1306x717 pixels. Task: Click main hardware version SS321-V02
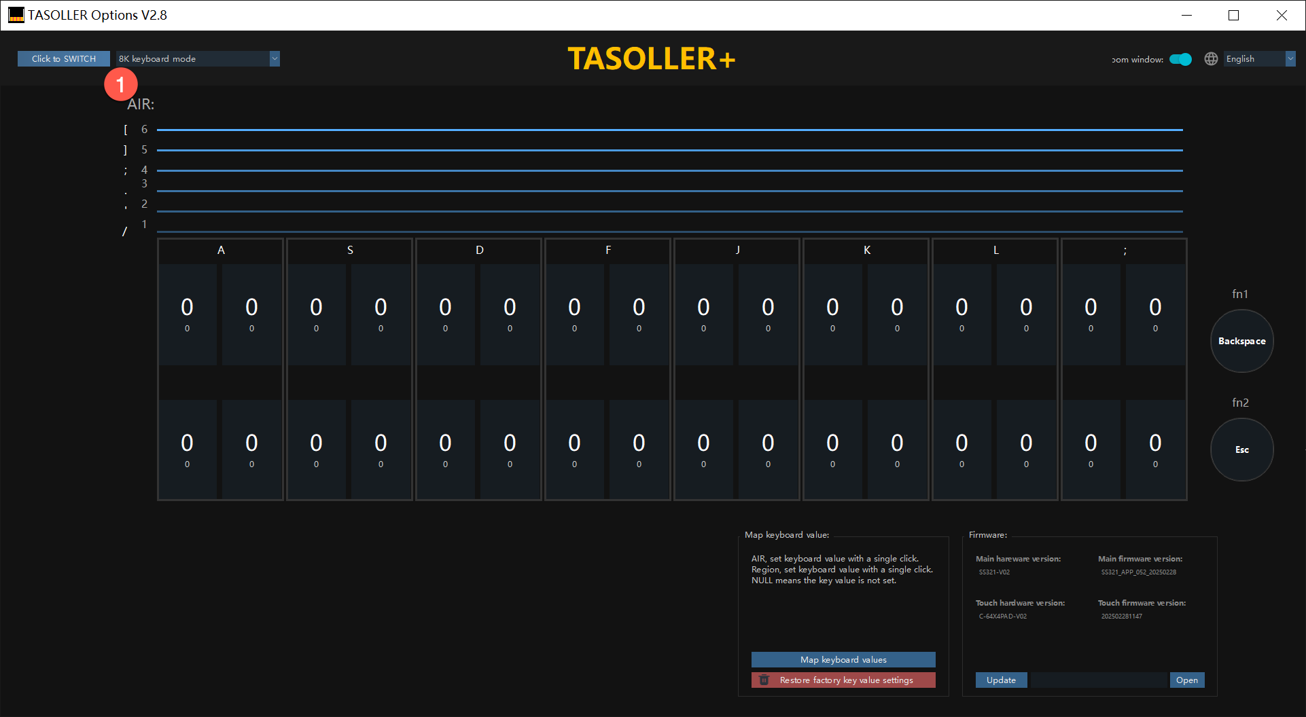(994, 572)
